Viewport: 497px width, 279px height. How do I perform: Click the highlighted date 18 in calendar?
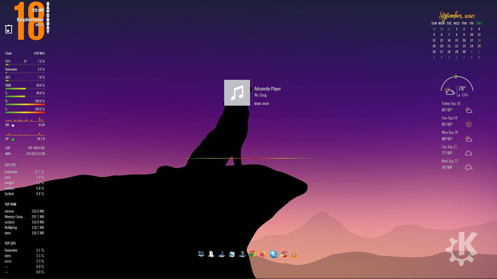479,40
